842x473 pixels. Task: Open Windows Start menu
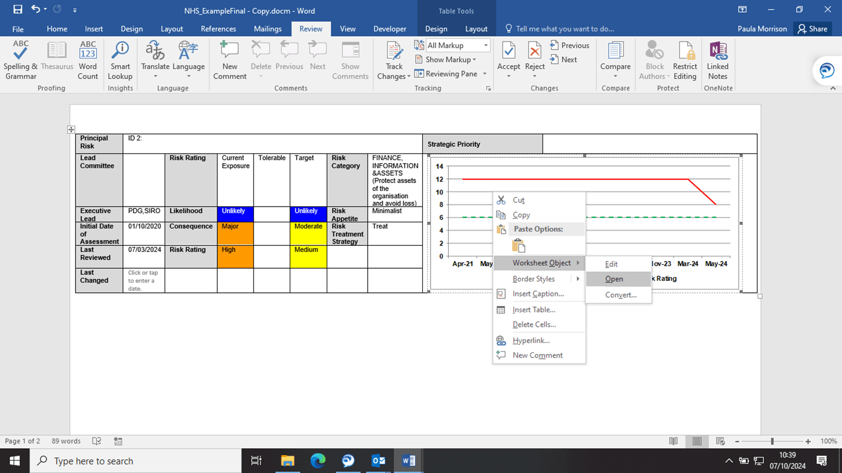point(15,461)
